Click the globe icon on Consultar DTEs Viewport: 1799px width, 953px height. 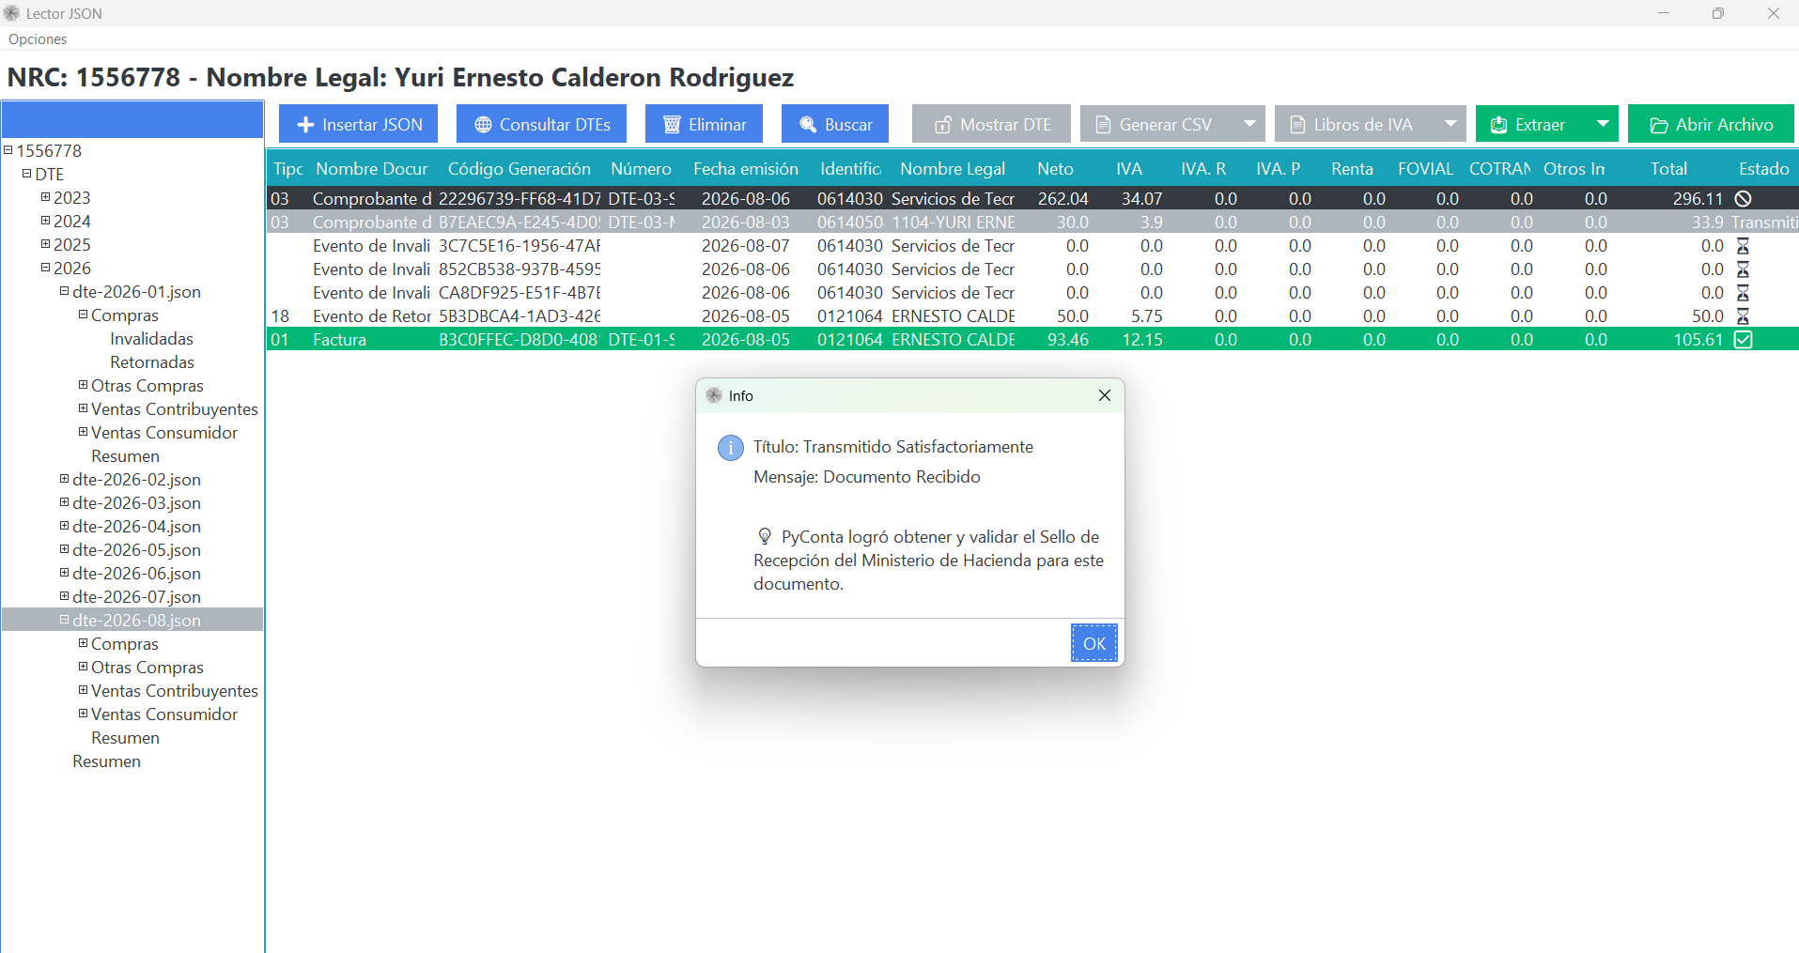tap(483, 125)
